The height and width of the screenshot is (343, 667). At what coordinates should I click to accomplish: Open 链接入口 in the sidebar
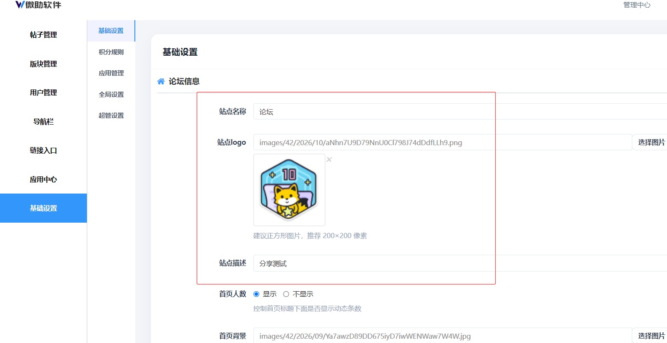click(43, 150)
